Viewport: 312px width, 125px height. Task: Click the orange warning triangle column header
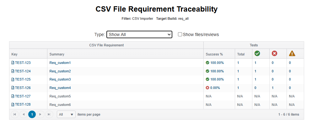point(292,53)
